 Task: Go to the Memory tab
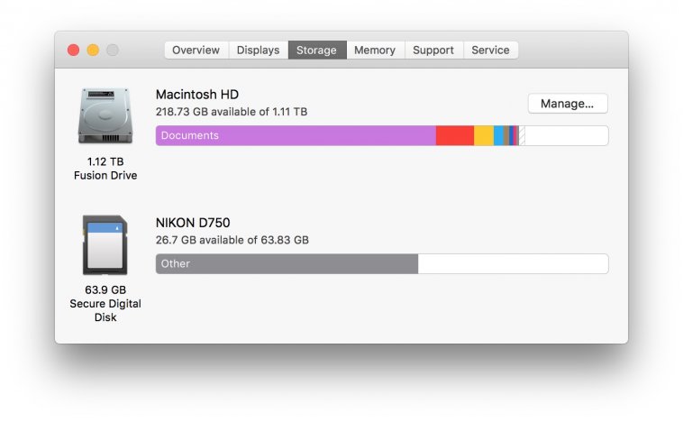(375, 50)
